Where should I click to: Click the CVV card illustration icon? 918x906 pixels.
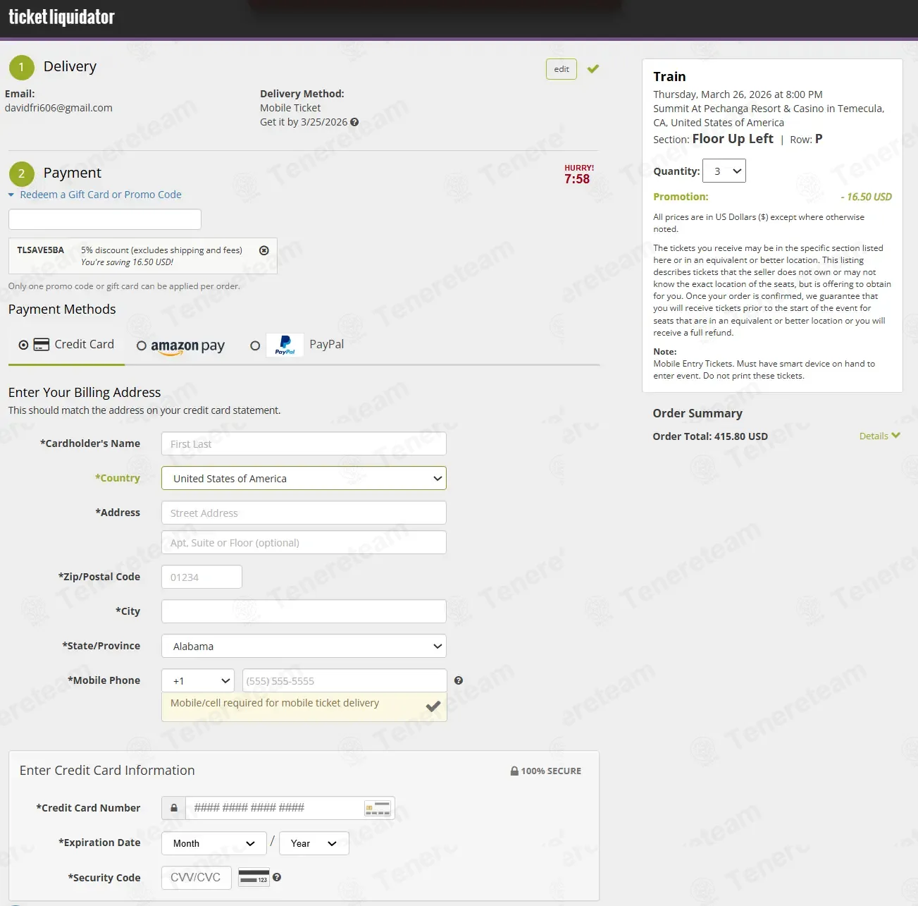[254, 878]
